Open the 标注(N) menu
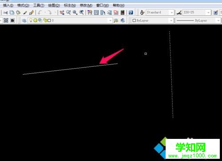The width and height of the screenshot is (222, 161). (x=70, y=5)
